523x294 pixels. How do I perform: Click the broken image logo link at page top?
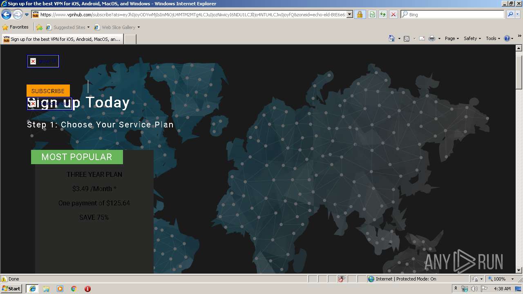point(43,61)
